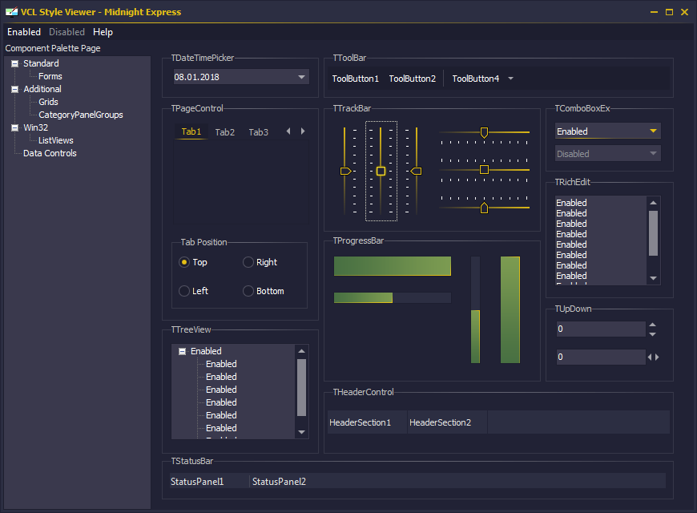Image resolution: width=697 pixels, height=513 pixels.
Task: Click the middle horizontal trackbar thumb
Action: coord(484,169)
